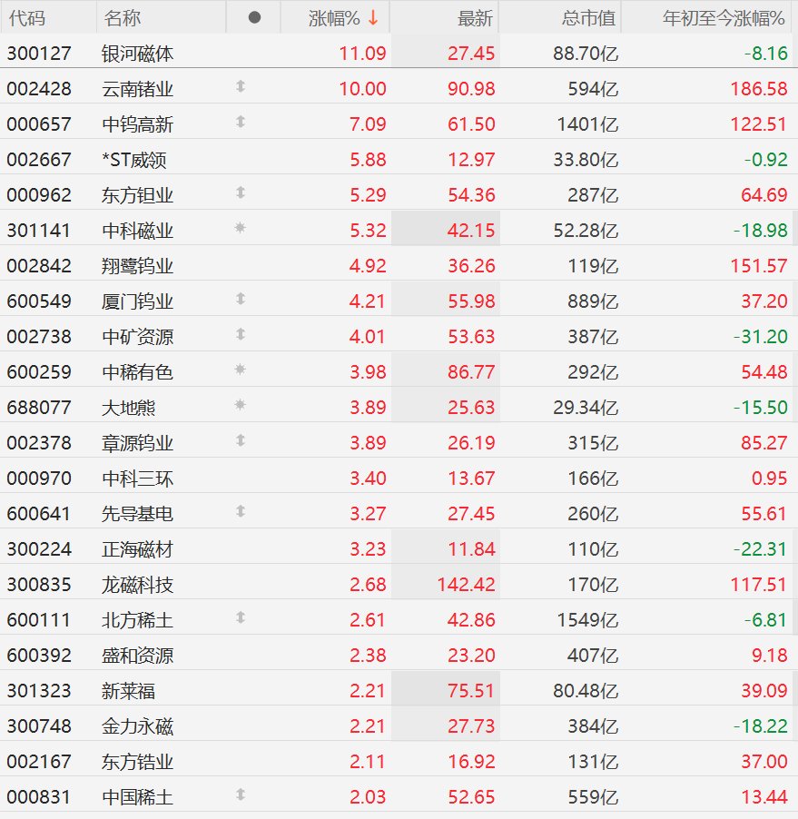The width and height of the screenshot is (798, 819).
Task: Click market cap 1549亿
Action: 587,620
